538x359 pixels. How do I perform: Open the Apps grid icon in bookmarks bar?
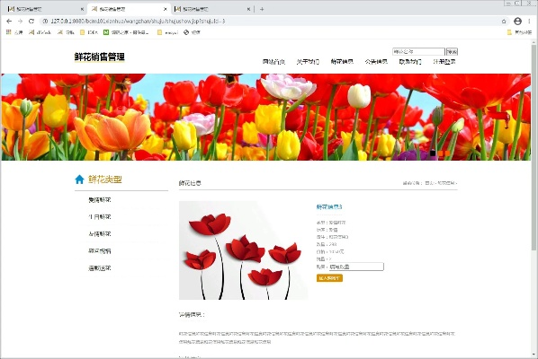pos(9,32)
